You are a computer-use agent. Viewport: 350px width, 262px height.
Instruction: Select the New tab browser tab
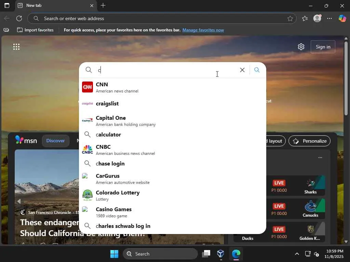coord(56,5)
